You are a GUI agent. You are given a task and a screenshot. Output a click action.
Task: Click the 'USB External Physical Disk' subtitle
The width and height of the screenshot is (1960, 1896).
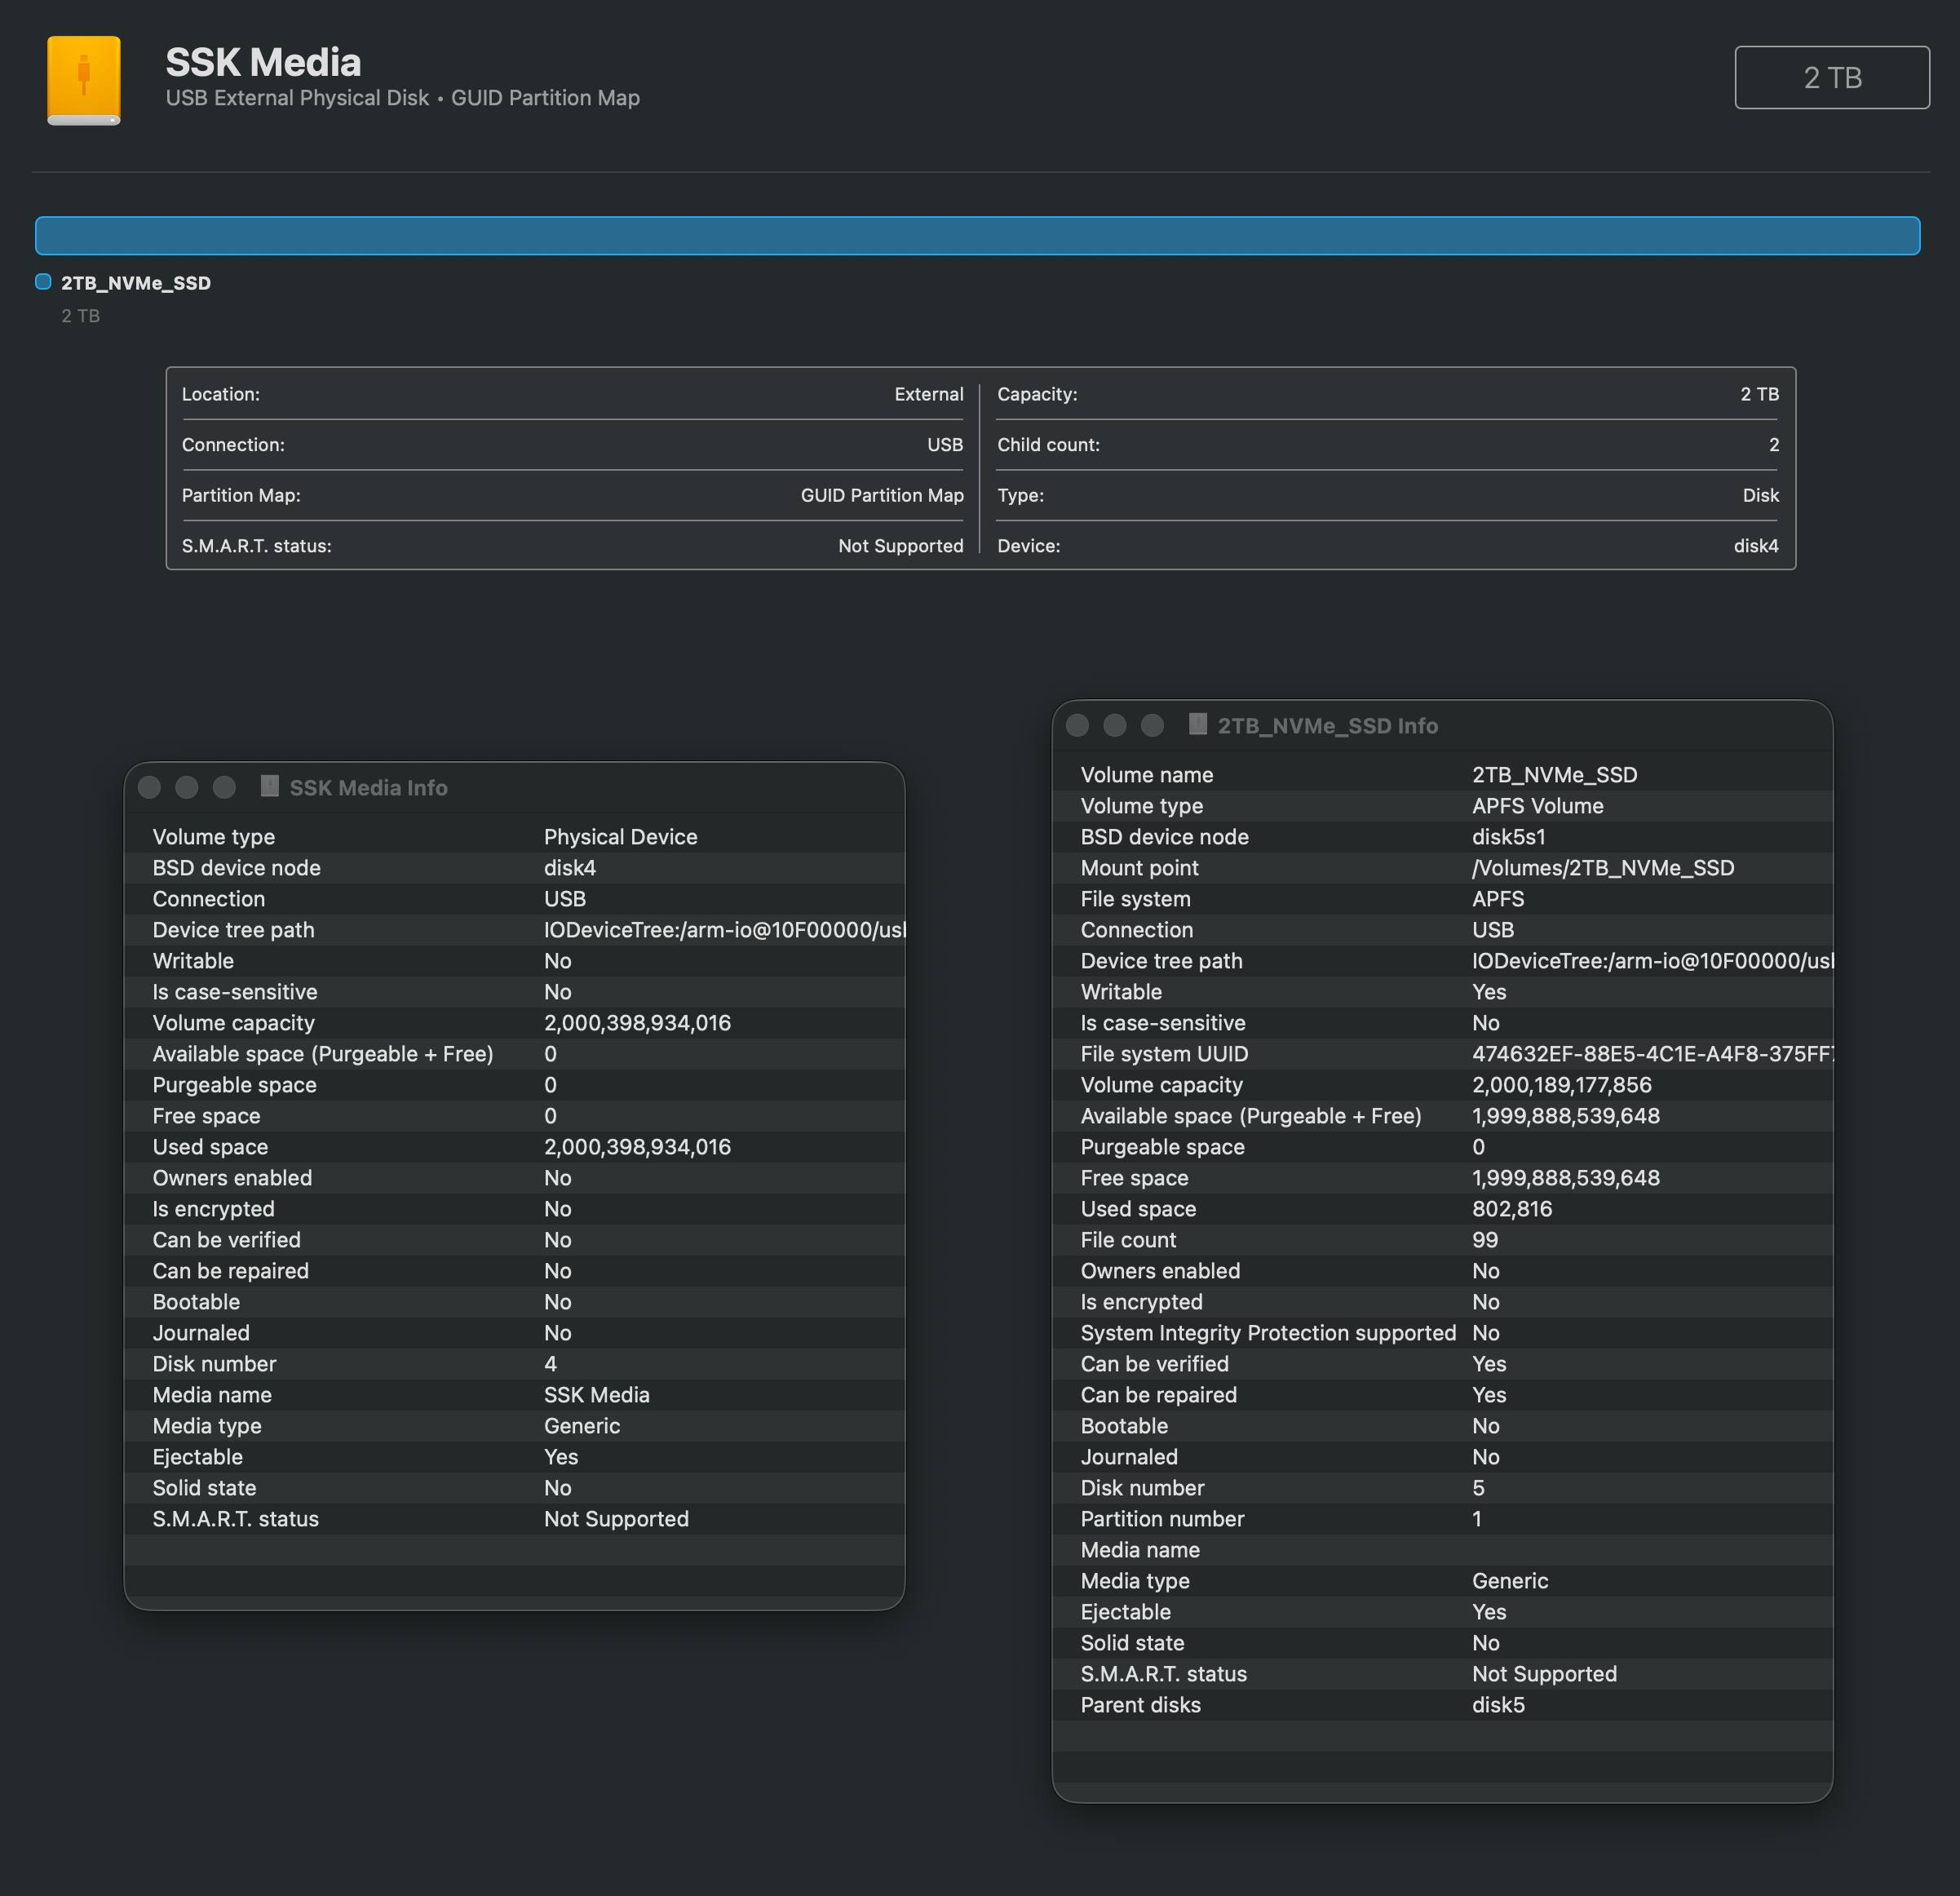pyautogui.click(x=297, y=98)
